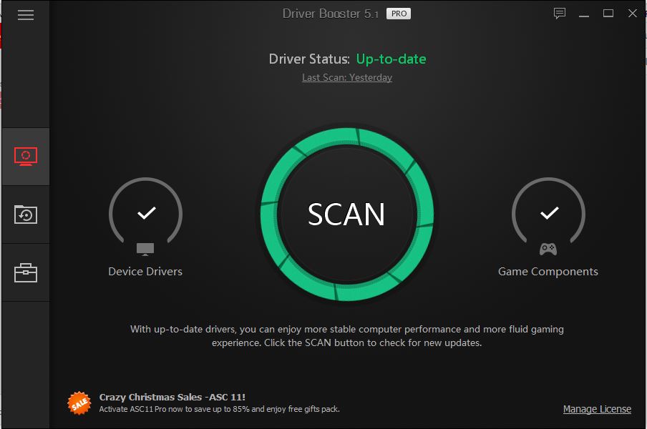647x429 pixels.
Task: Maximize the Driver Booster window
Action: click(608, 14)
